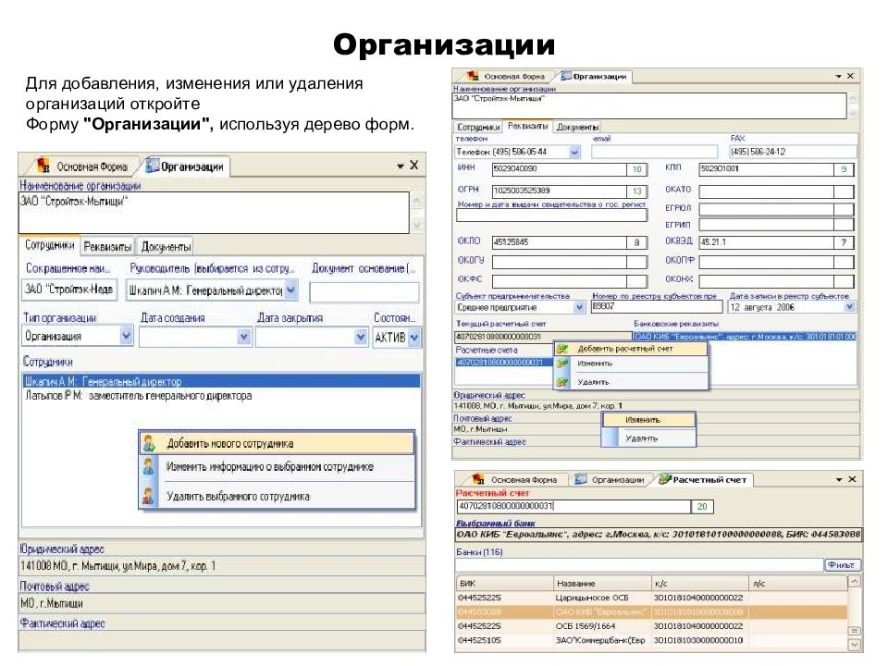Open the Телефон dropdown with (495) 586-05-44
Screen dimensions: 888x666
574,152
